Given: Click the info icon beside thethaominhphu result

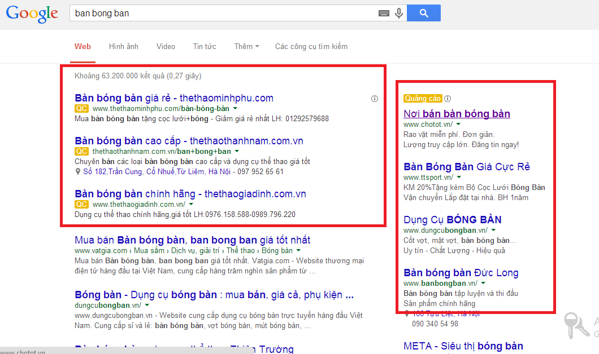Looking at the screenshot, I should pyautogui.click(x=374, y=98).
